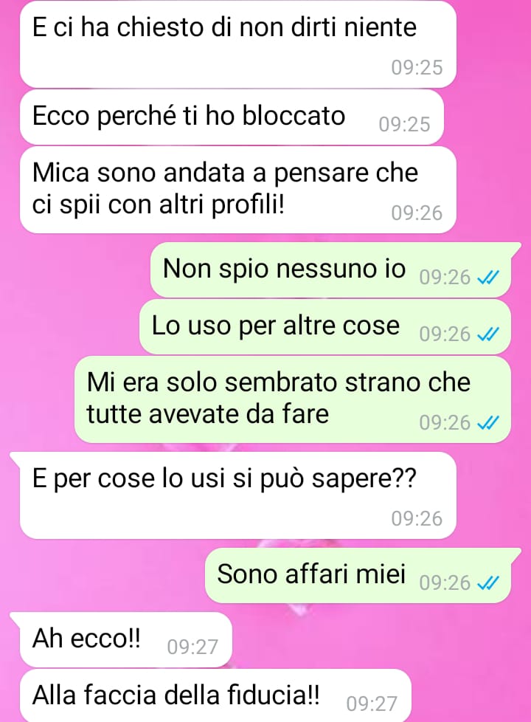
Task: Tap 09:26 timestamp under 'E per cose lo usi'
Action: tap(417, 518)
